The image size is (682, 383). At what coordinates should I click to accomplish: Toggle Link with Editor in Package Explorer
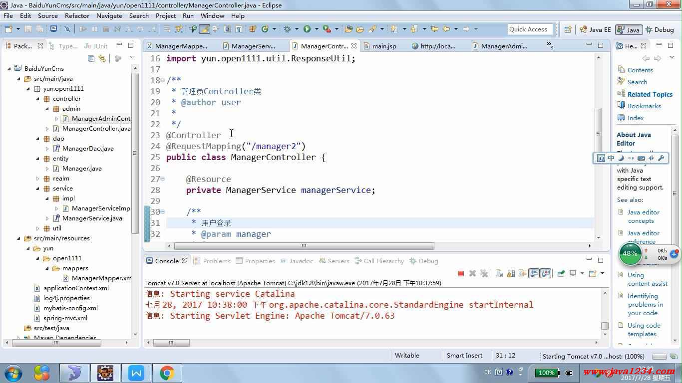pyautogui.click(x=102, y=58)
